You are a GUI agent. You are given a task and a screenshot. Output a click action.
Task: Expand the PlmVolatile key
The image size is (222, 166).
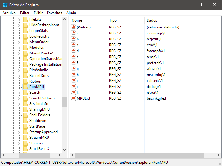(19, 70)
